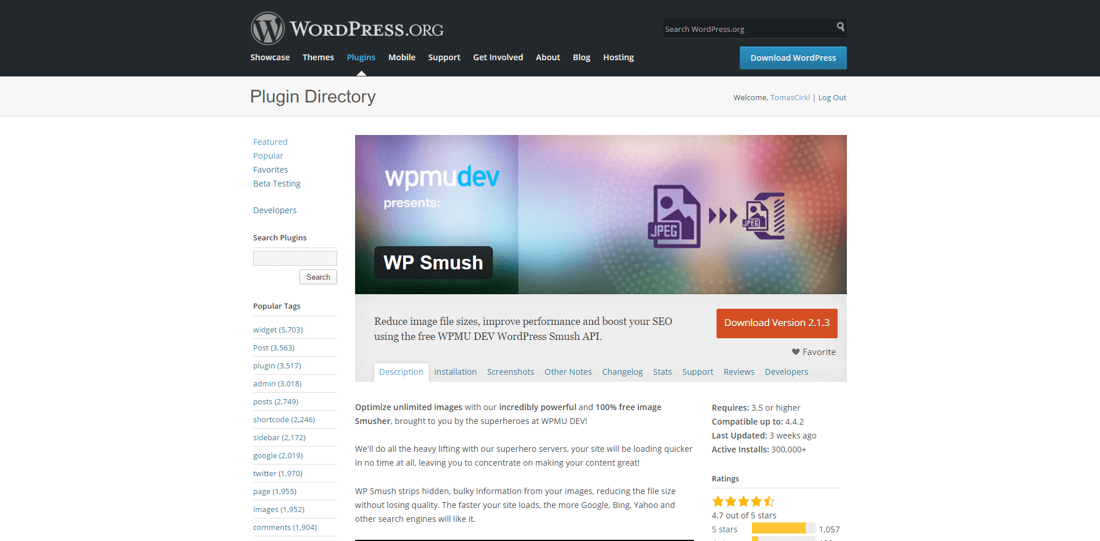Focus the Search Plugins text field
The height and width of the screenshot is (541, 1100).
295,258
